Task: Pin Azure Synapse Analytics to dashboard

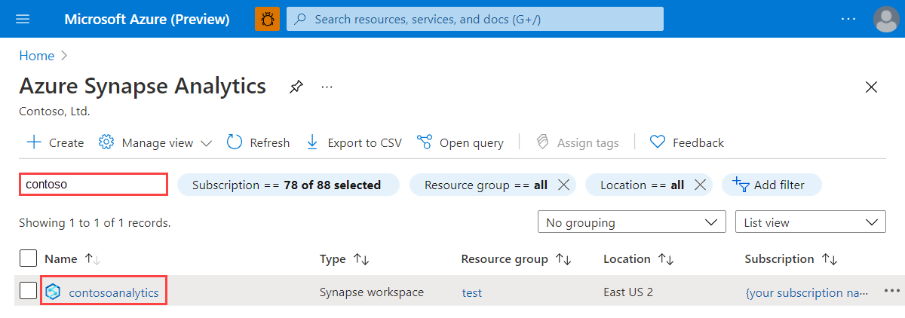Action: (296, 87)
